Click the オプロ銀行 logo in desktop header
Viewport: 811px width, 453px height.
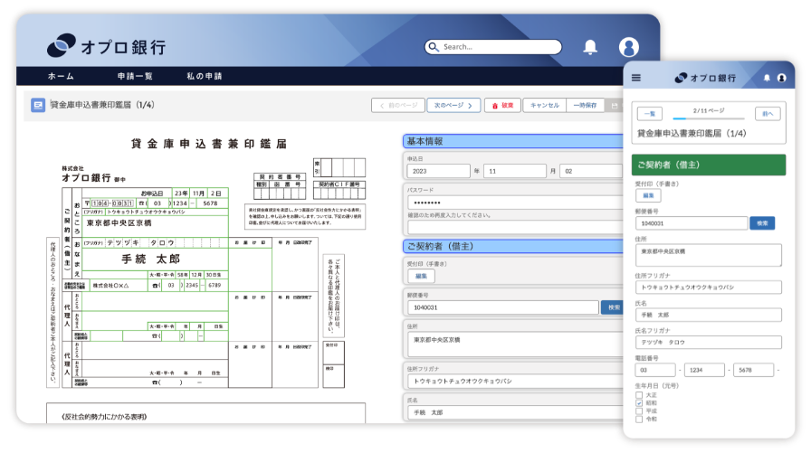(106, 46)
